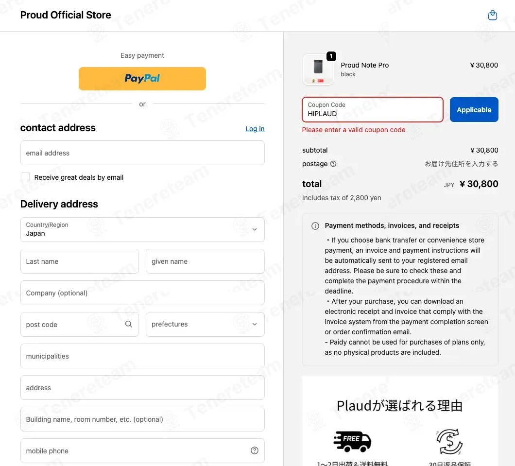Click the total amount ¥ 30,800

tap(479, 184)
